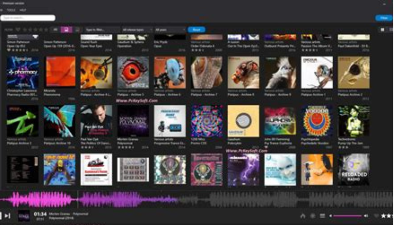The image size is (400, 225).
Task: Open the orange Miranda Phenomena cover
Action: 60,73
